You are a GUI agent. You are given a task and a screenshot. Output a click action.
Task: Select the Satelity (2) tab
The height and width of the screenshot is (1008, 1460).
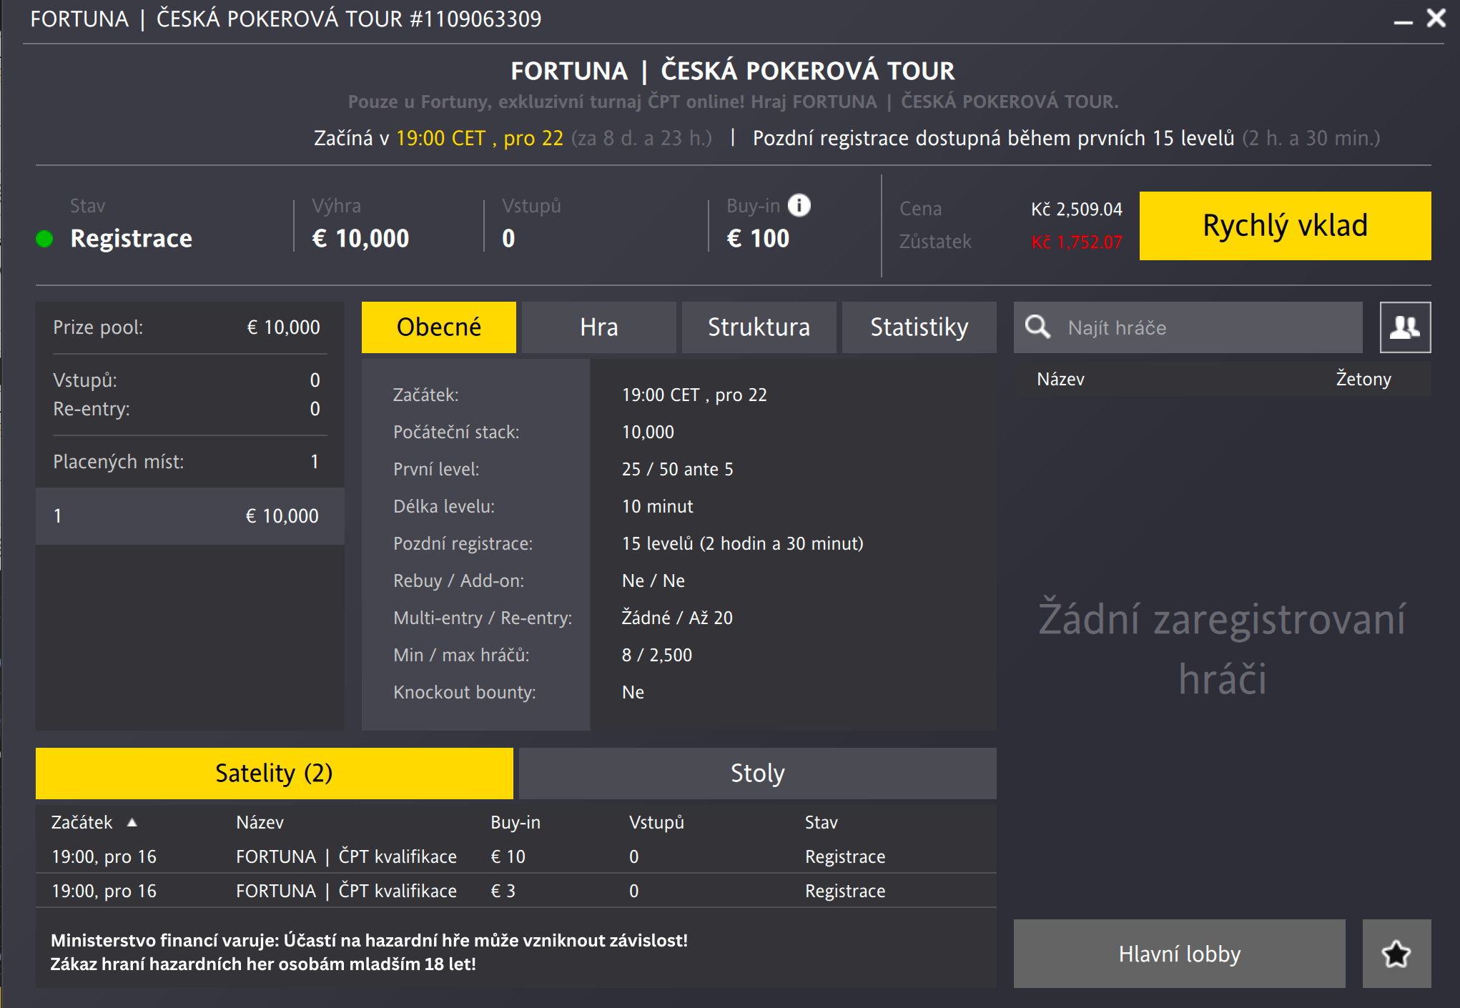click(275, 774)
